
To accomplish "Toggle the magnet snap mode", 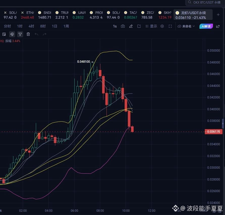I will [12, 34].
